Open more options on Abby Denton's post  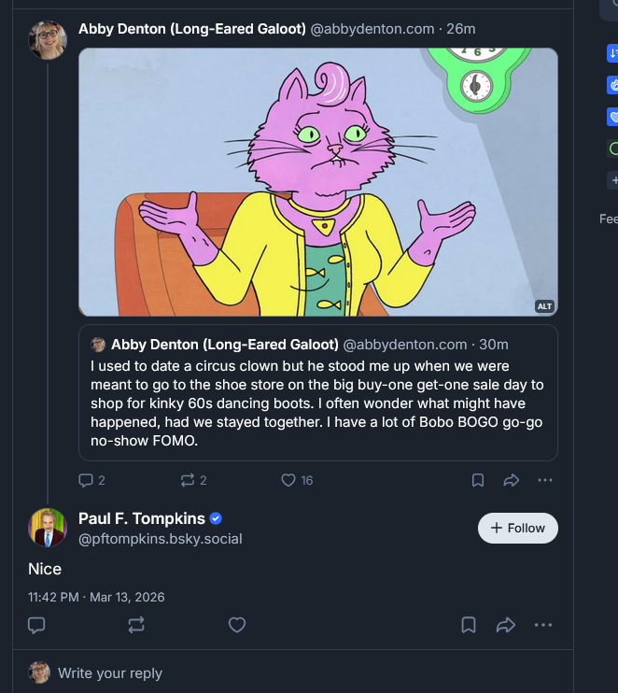545,480
